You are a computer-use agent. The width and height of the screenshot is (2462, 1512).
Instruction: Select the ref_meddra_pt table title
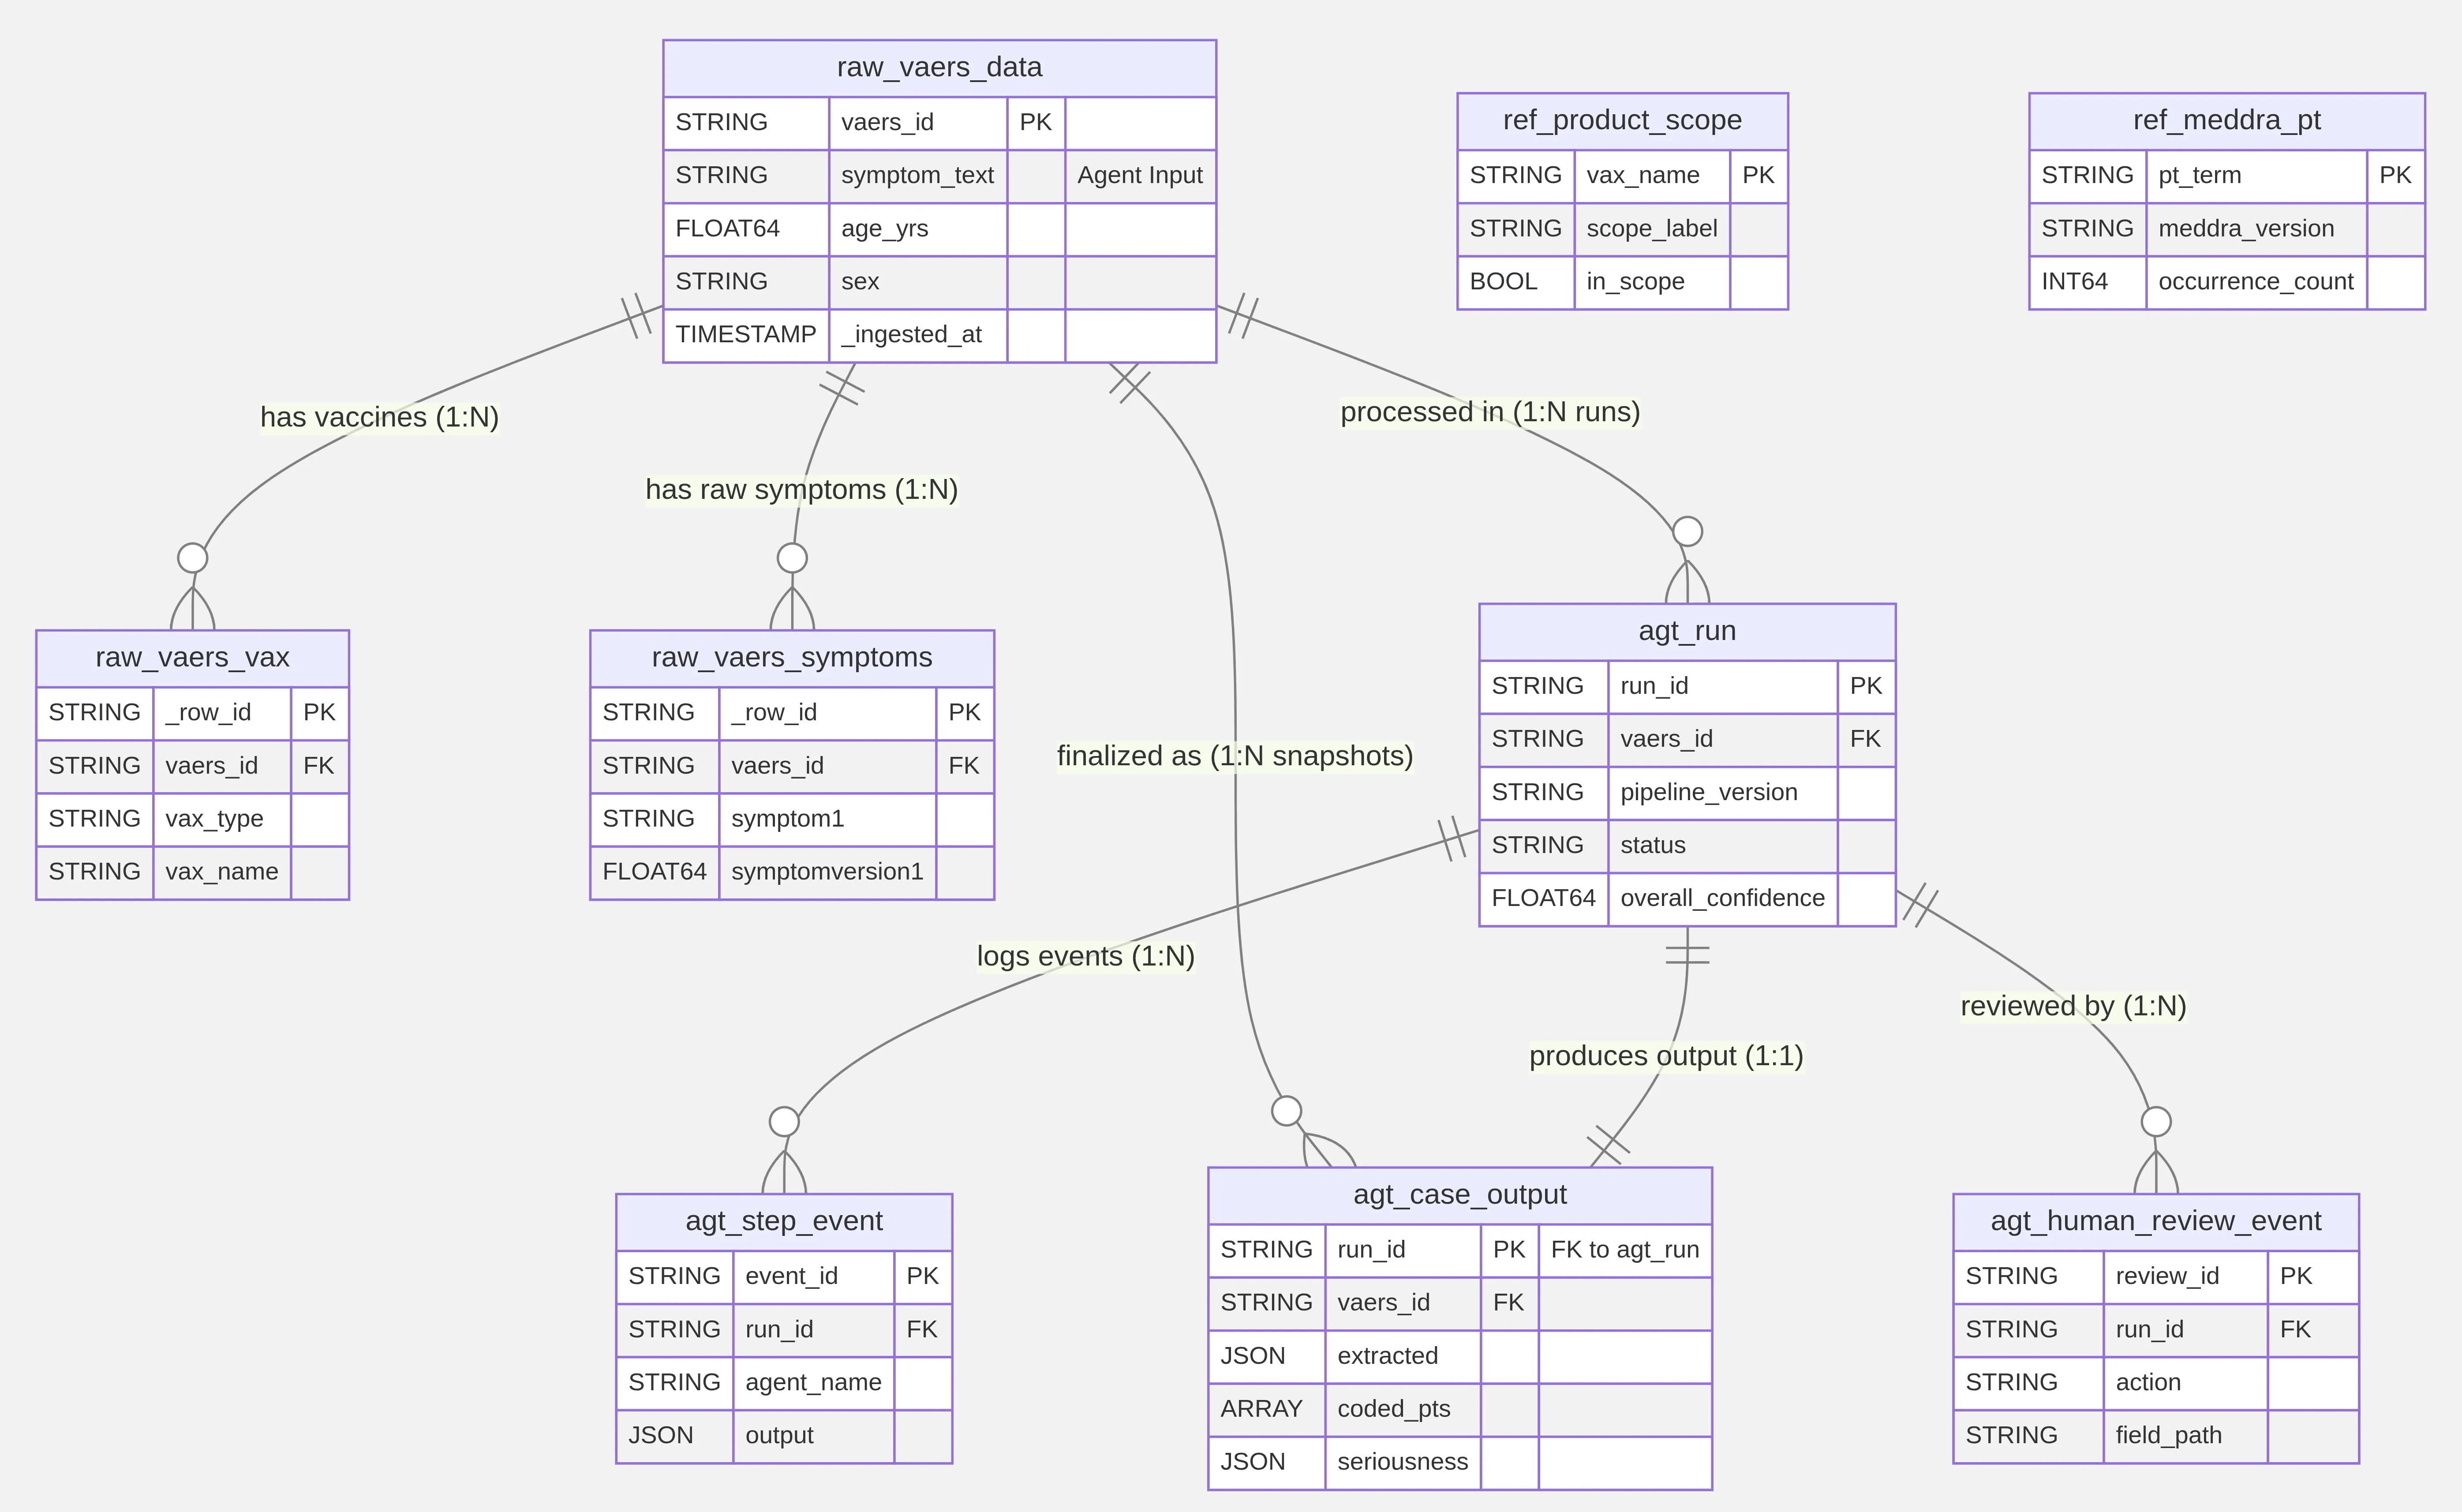[2227, 121]
